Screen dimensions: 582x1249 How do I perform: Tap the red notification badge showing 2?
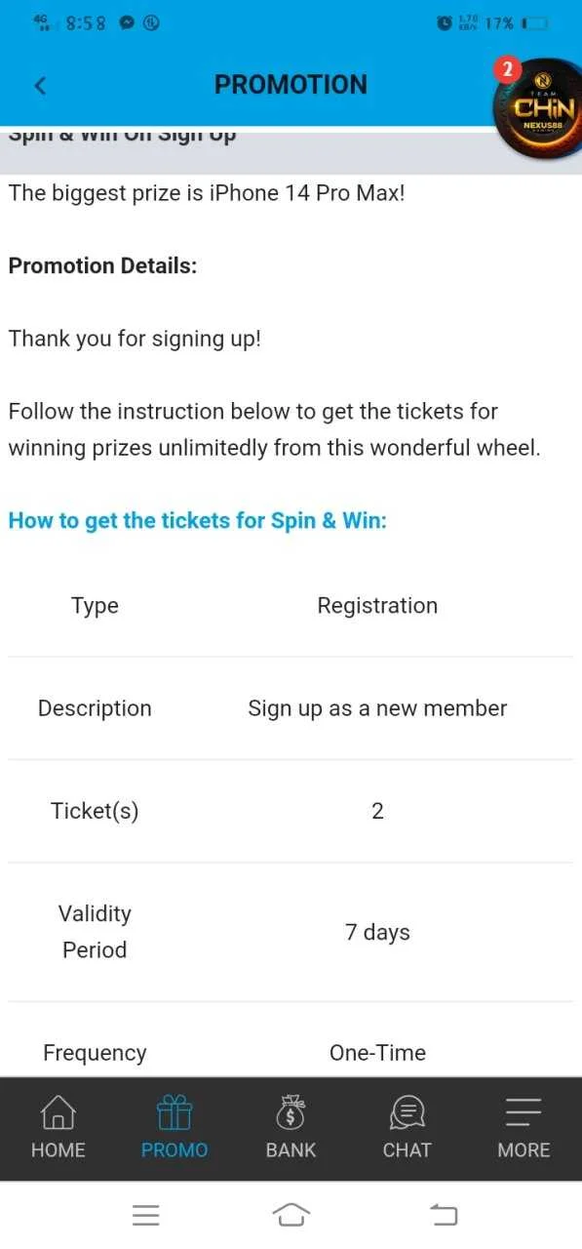(x=507, y=68)
